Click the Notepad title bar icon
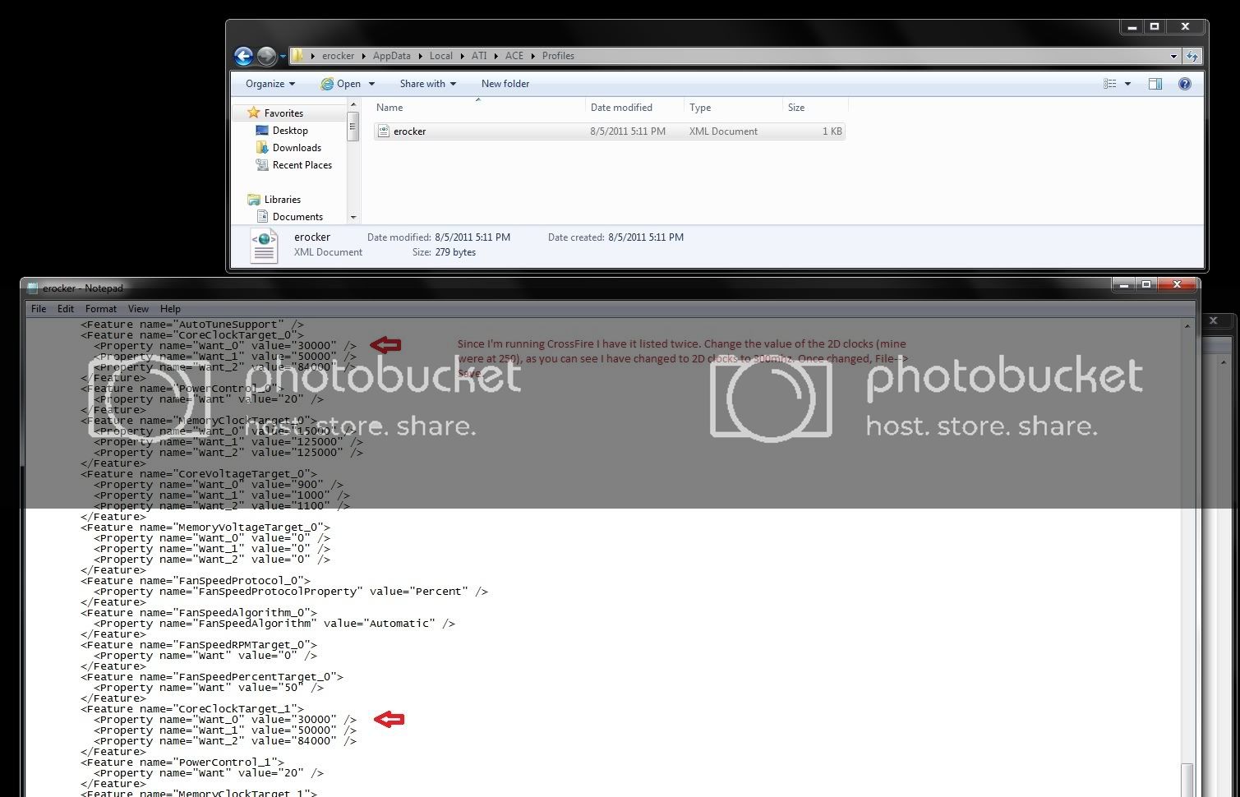Screen dimensions: 1240x797 (x=33, y=288)
